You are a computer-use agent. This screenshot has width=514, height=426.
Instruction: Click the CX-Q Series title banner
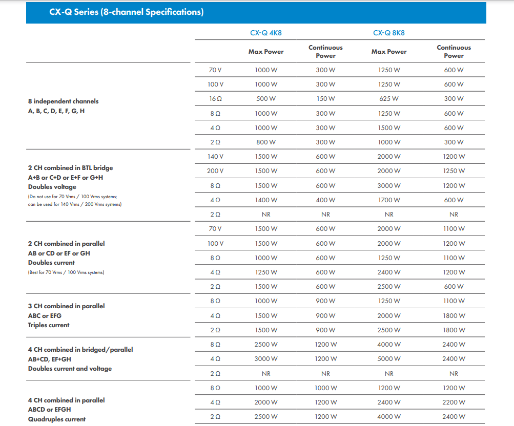point(126,12)
